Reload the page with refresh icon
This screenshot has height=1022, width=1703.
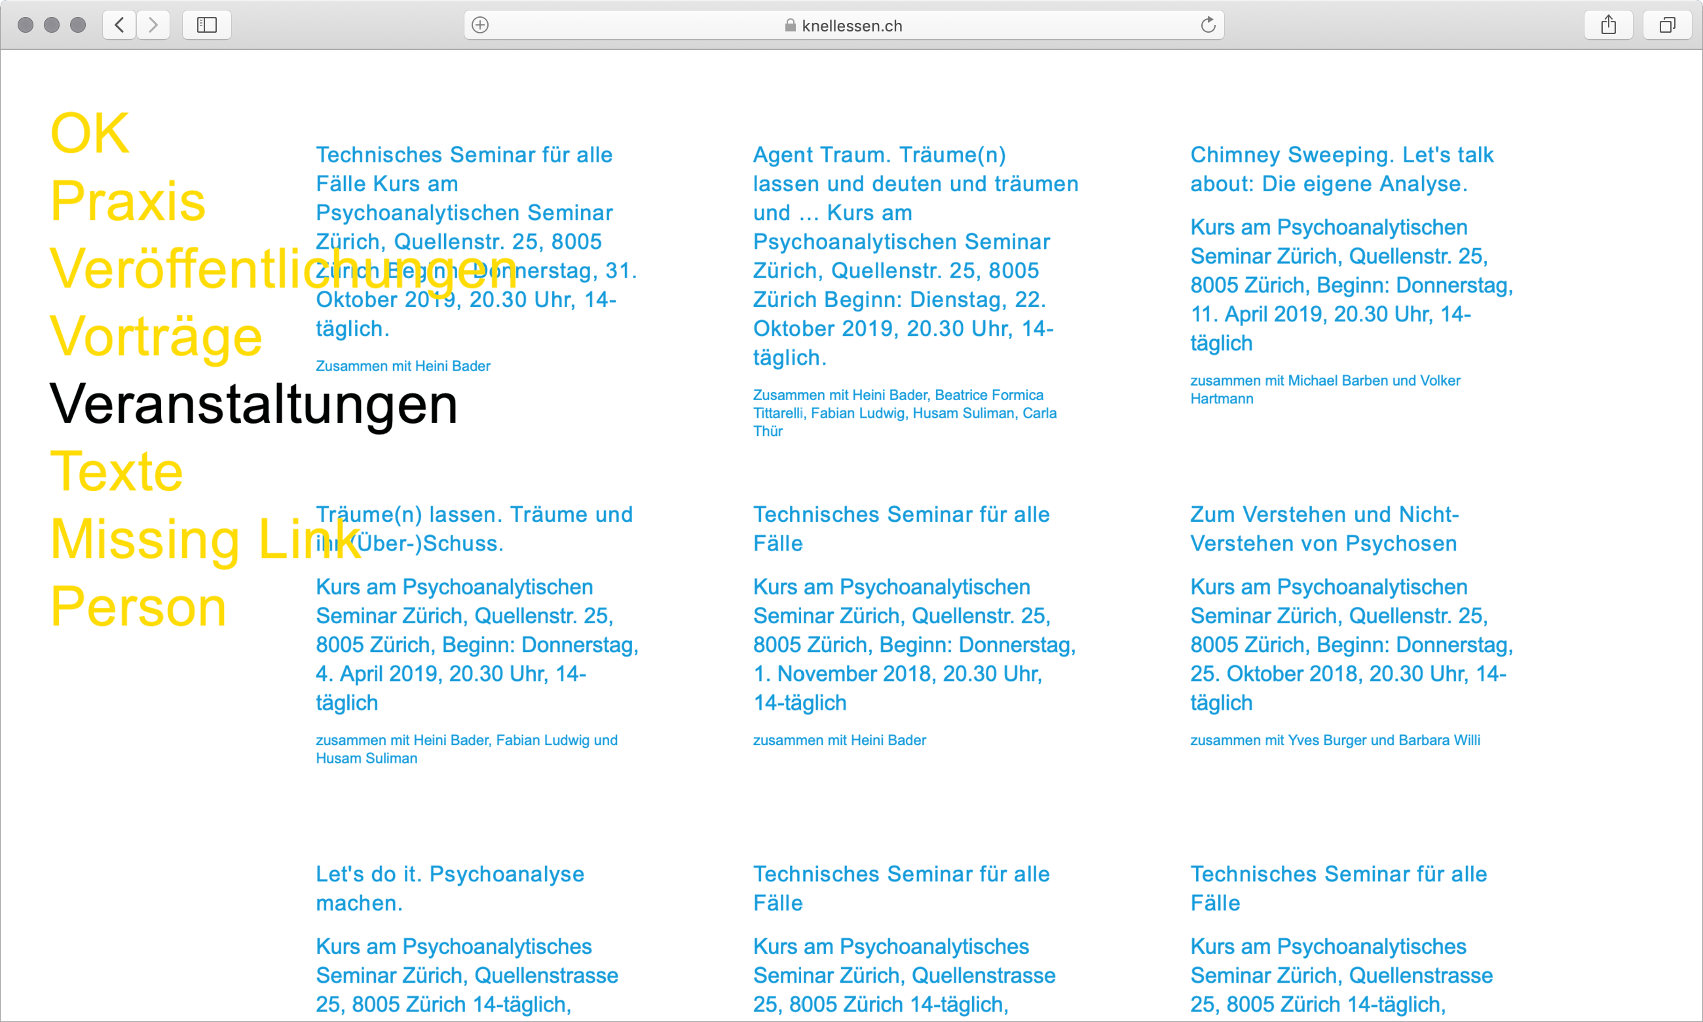(1208, 26)
